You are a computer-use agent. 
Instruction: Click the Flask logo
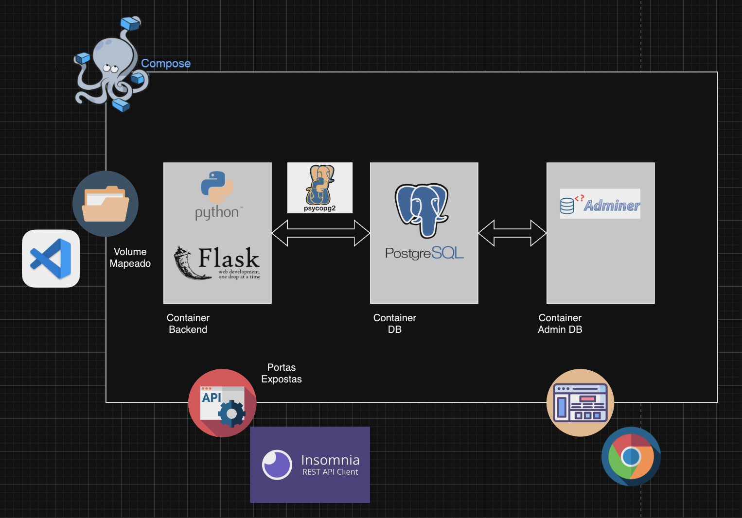pyautogui.click(x=217, y=263)
